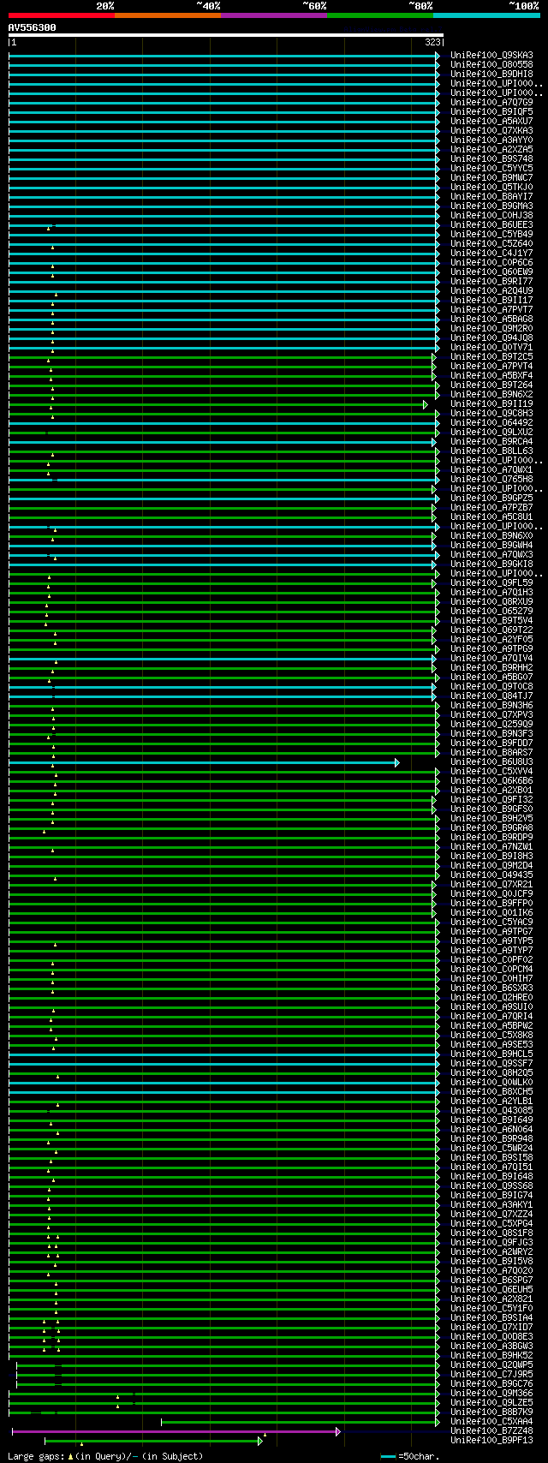Open the UniRef100_Q9SKA3 hit label
The image size is (548, 1463).
pos(491,56)
